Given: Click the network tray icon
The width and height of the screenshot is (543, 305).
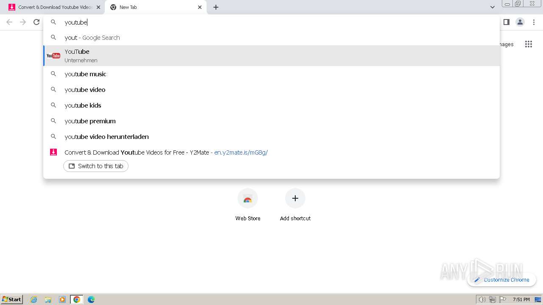Looking at the screenshot, I should (492, 299).
